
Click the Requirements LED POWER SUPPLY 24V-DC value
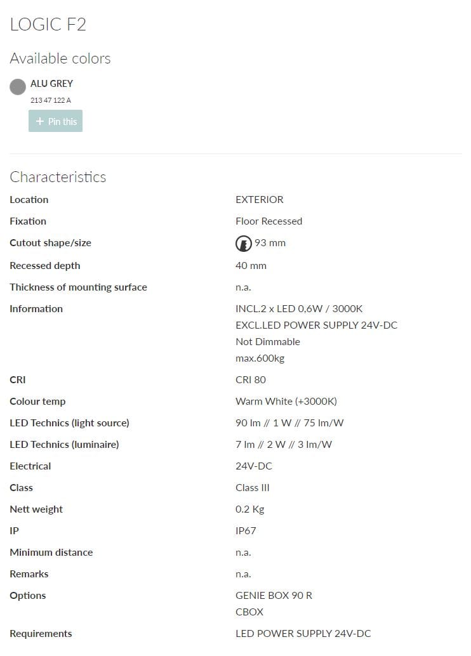point(303,633)
